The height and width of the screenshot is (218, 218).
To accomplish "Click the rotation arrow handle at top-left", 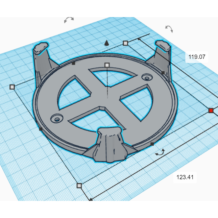I will coord(69,20).
